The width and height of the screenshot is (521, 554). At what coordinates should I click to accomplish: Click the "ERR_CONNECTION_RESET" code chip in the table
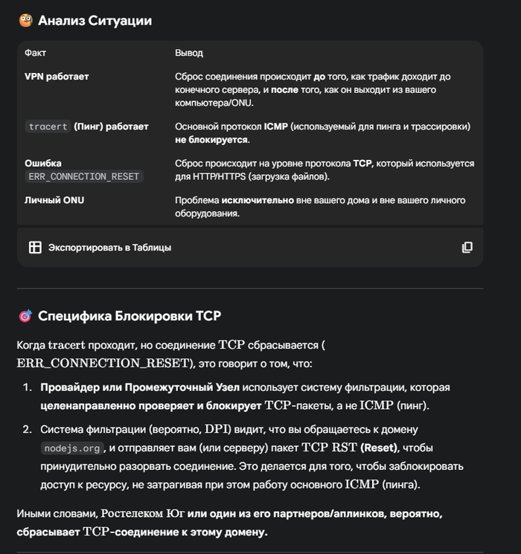click(x=83, y=177)
